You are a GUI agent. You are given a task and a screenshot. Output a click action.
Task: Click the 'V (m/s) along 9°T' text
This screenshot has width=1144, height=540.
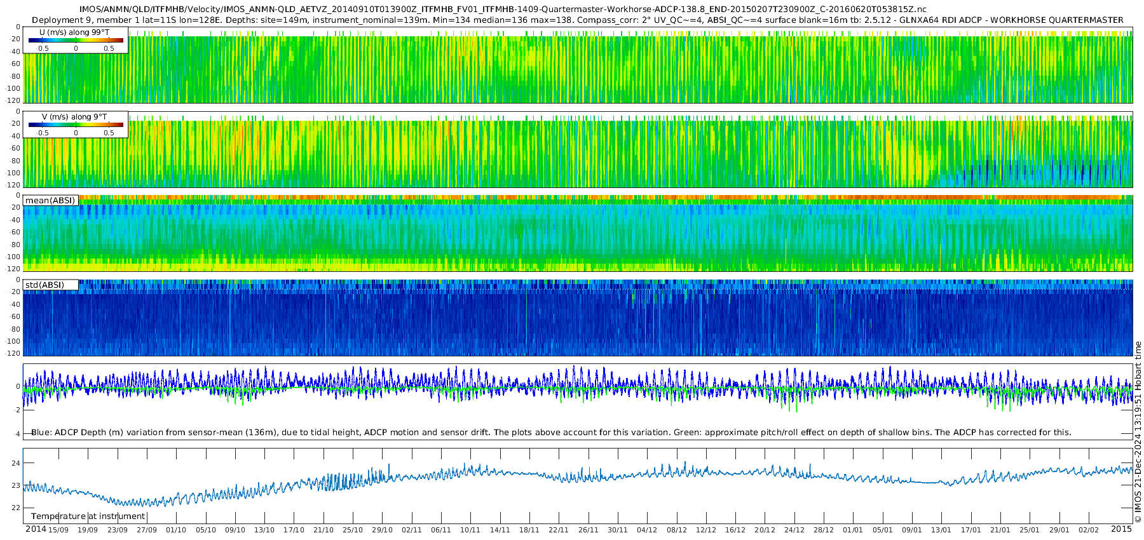74,117
